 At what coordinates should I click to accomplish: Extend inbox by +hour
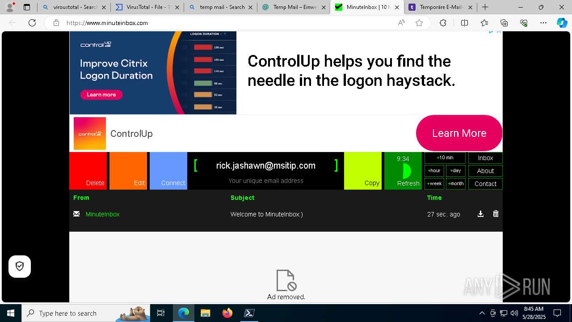coord(434,170)
